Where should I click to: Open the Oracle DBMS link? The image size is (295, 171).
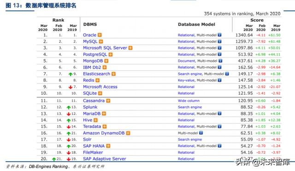pyautogui.click(x=89, y=35)
